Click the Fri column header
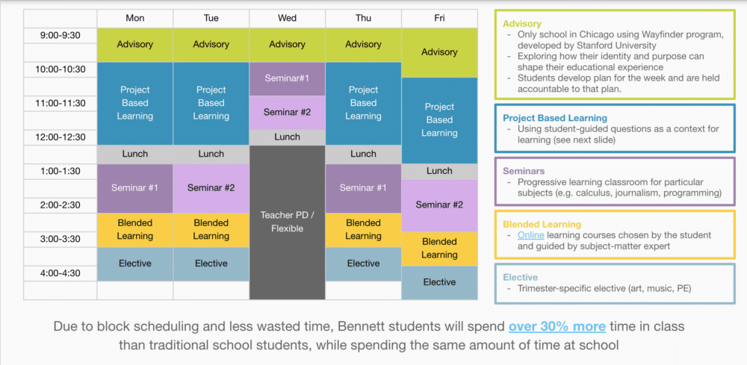The width and height of the screenshot is (747, 365). pyautogui.click(x=439, y=19)
